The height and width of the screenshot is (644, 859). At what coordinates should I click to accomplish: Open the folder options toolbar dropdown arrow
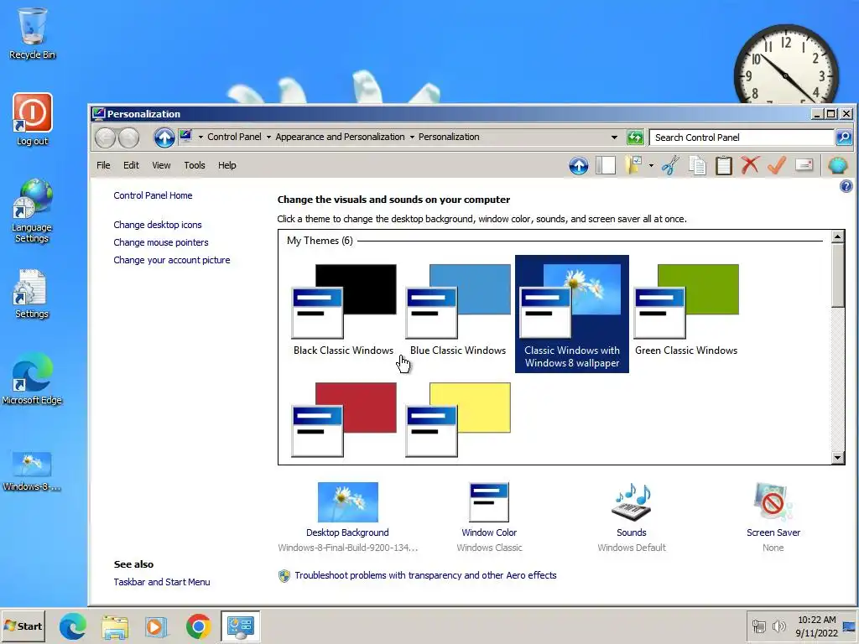click(651, 165)
